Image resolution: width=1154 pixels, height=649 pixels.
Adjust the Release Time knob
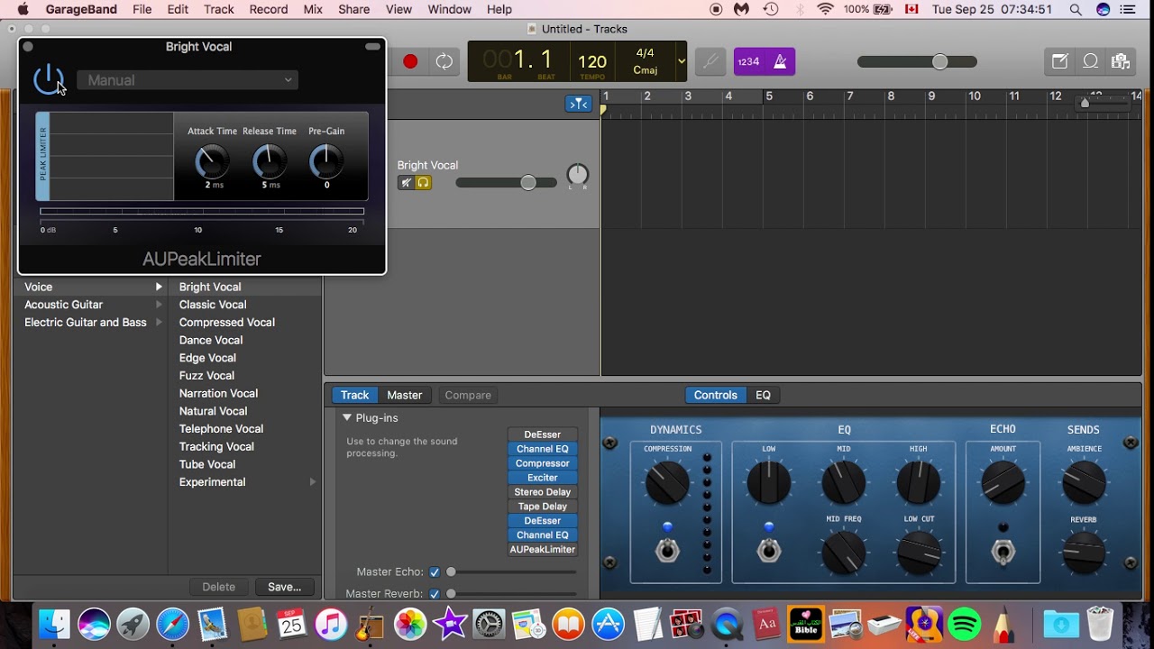pyautogui.click(x=270, y=161)
